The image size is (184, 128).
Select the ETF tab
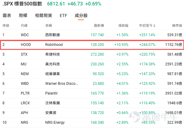click(63, 16)
